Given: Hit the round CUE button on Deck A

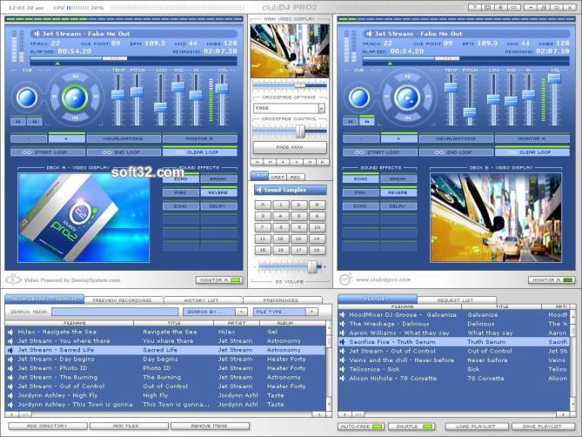Looking at the screenshot, I should (x=26, y=98).
